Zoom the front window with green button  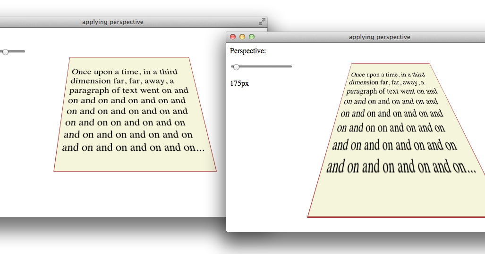(252, 37)
